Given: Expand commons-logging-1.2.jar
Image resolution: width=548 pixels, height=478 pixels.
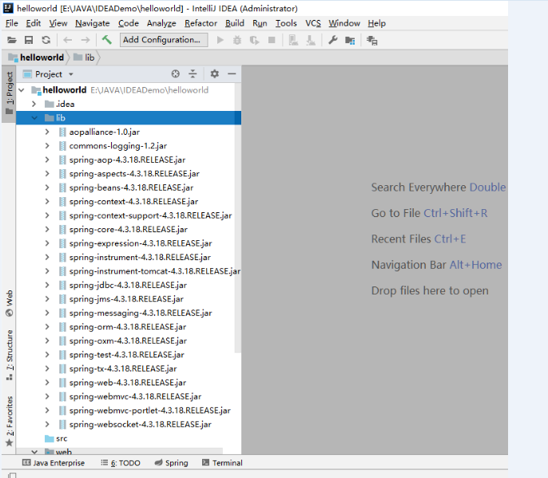Looking at the screenshot, I should 47,146.
